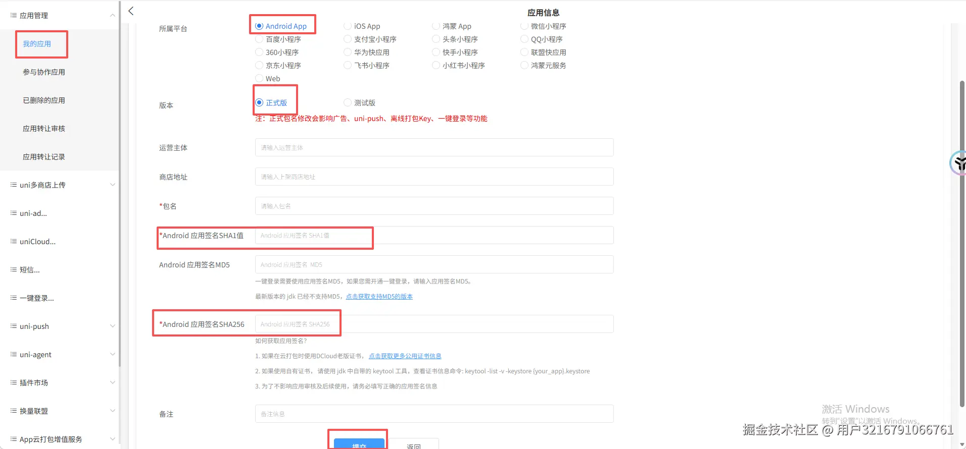
Task: Collapse the 应用管理 menu chevron
Action: tap(112, 16)
